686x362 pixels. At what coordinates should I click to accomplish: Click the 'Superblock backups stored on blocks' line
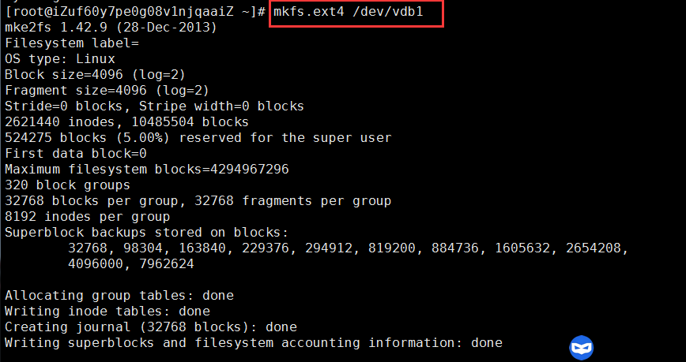(x=146, y=233)
